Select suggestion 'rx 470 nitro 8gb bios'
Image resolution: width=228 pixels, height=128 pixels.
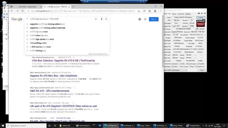(67, 36)
